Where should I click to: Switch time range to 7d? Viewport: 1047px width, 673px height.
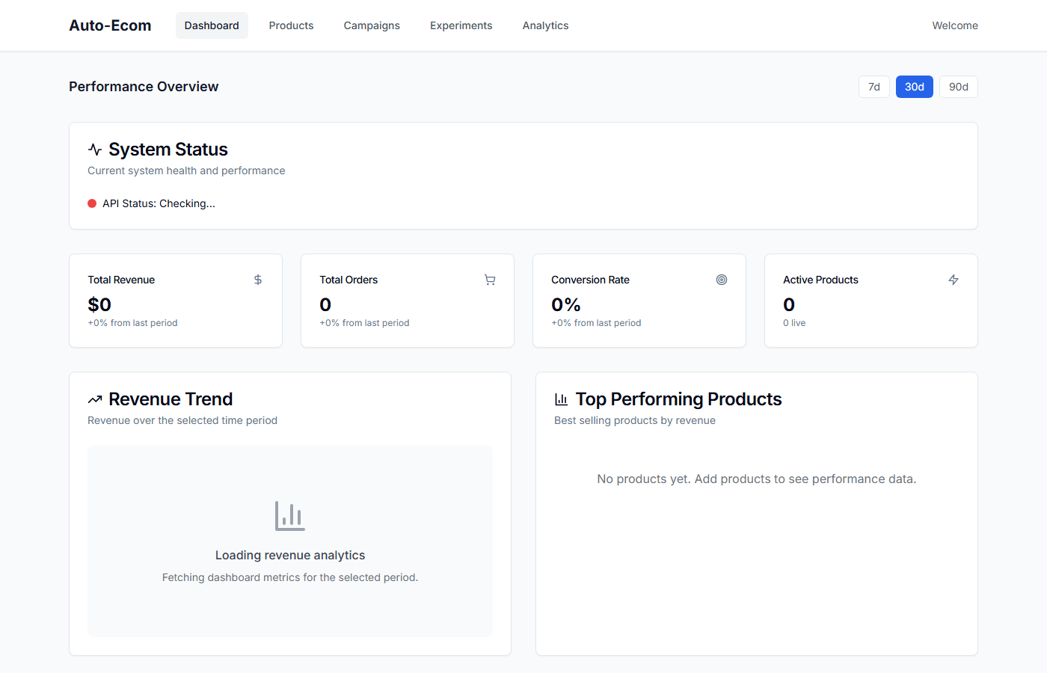click(873, 86)
